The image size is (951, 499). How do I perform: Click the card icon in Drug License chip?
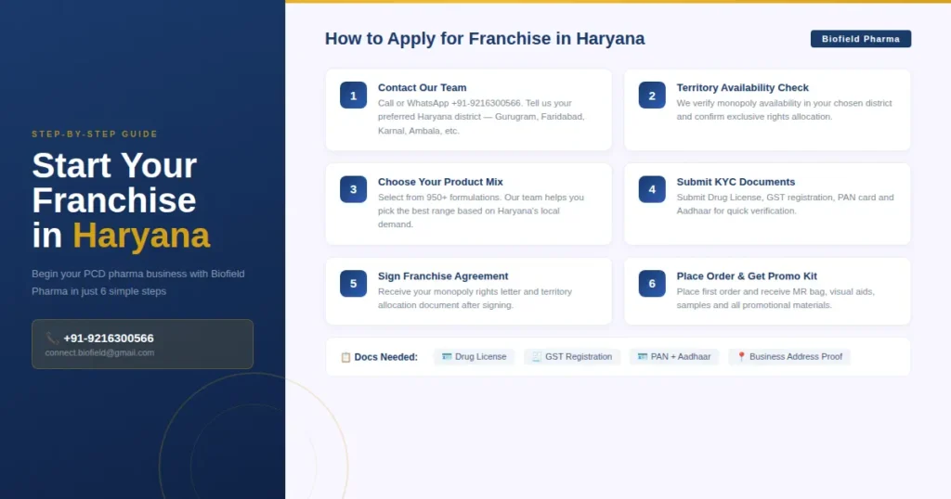(x=447, y=357)
